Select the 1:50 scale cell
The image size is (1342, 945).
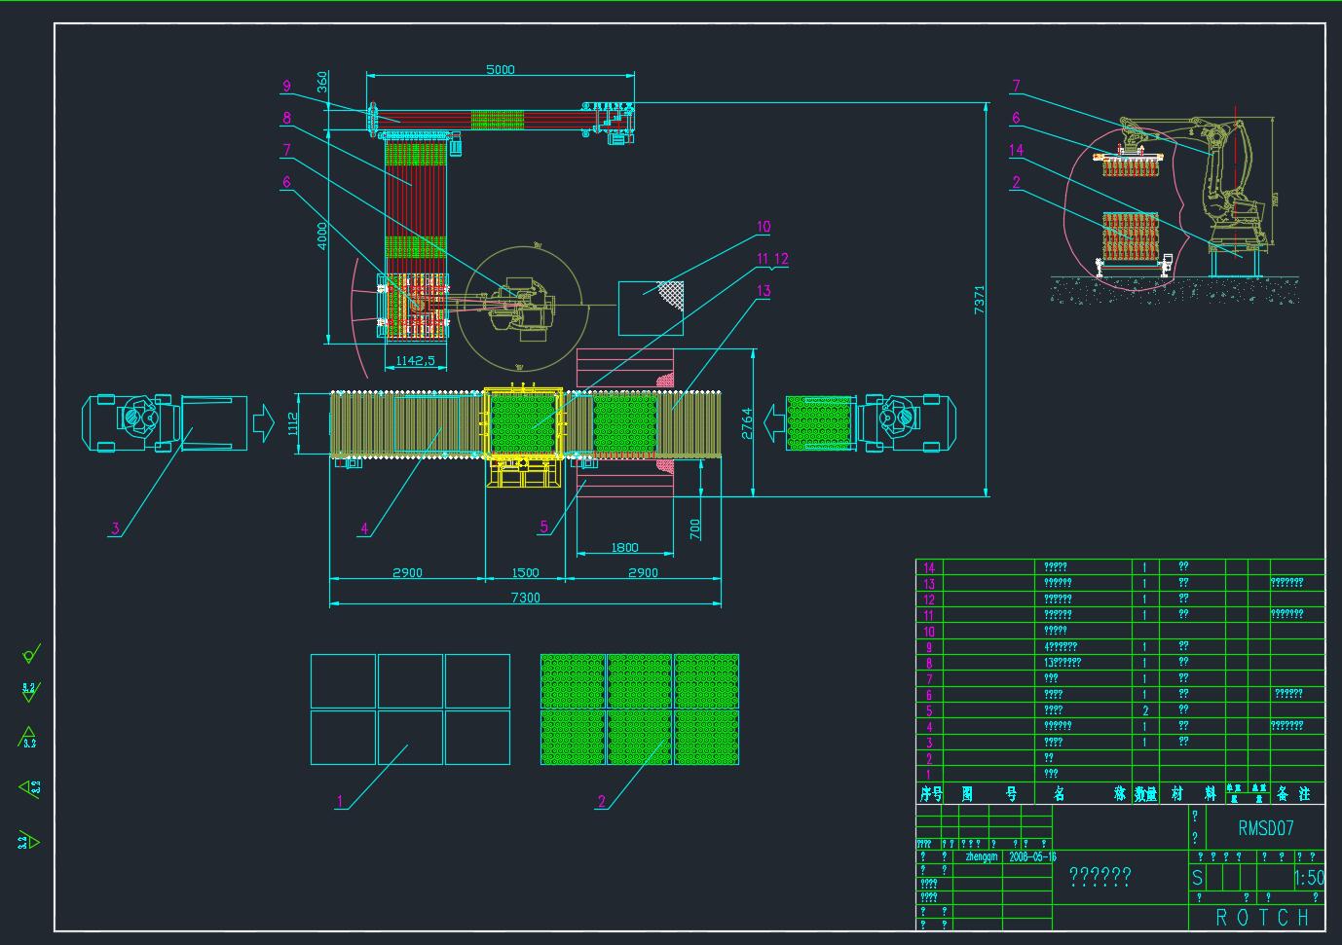(1309, 878)
